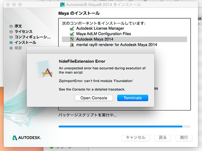This screenshot has height=151, width=202.
Task: Click 'See the Console for a detailed traceback' text
Action: [92, 89]
